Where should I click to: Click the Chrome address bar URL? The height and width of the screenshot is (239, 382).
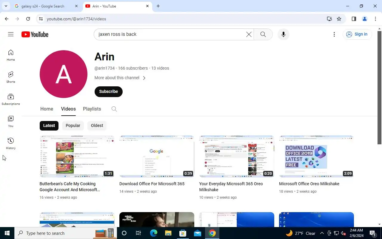pos(76,19)
